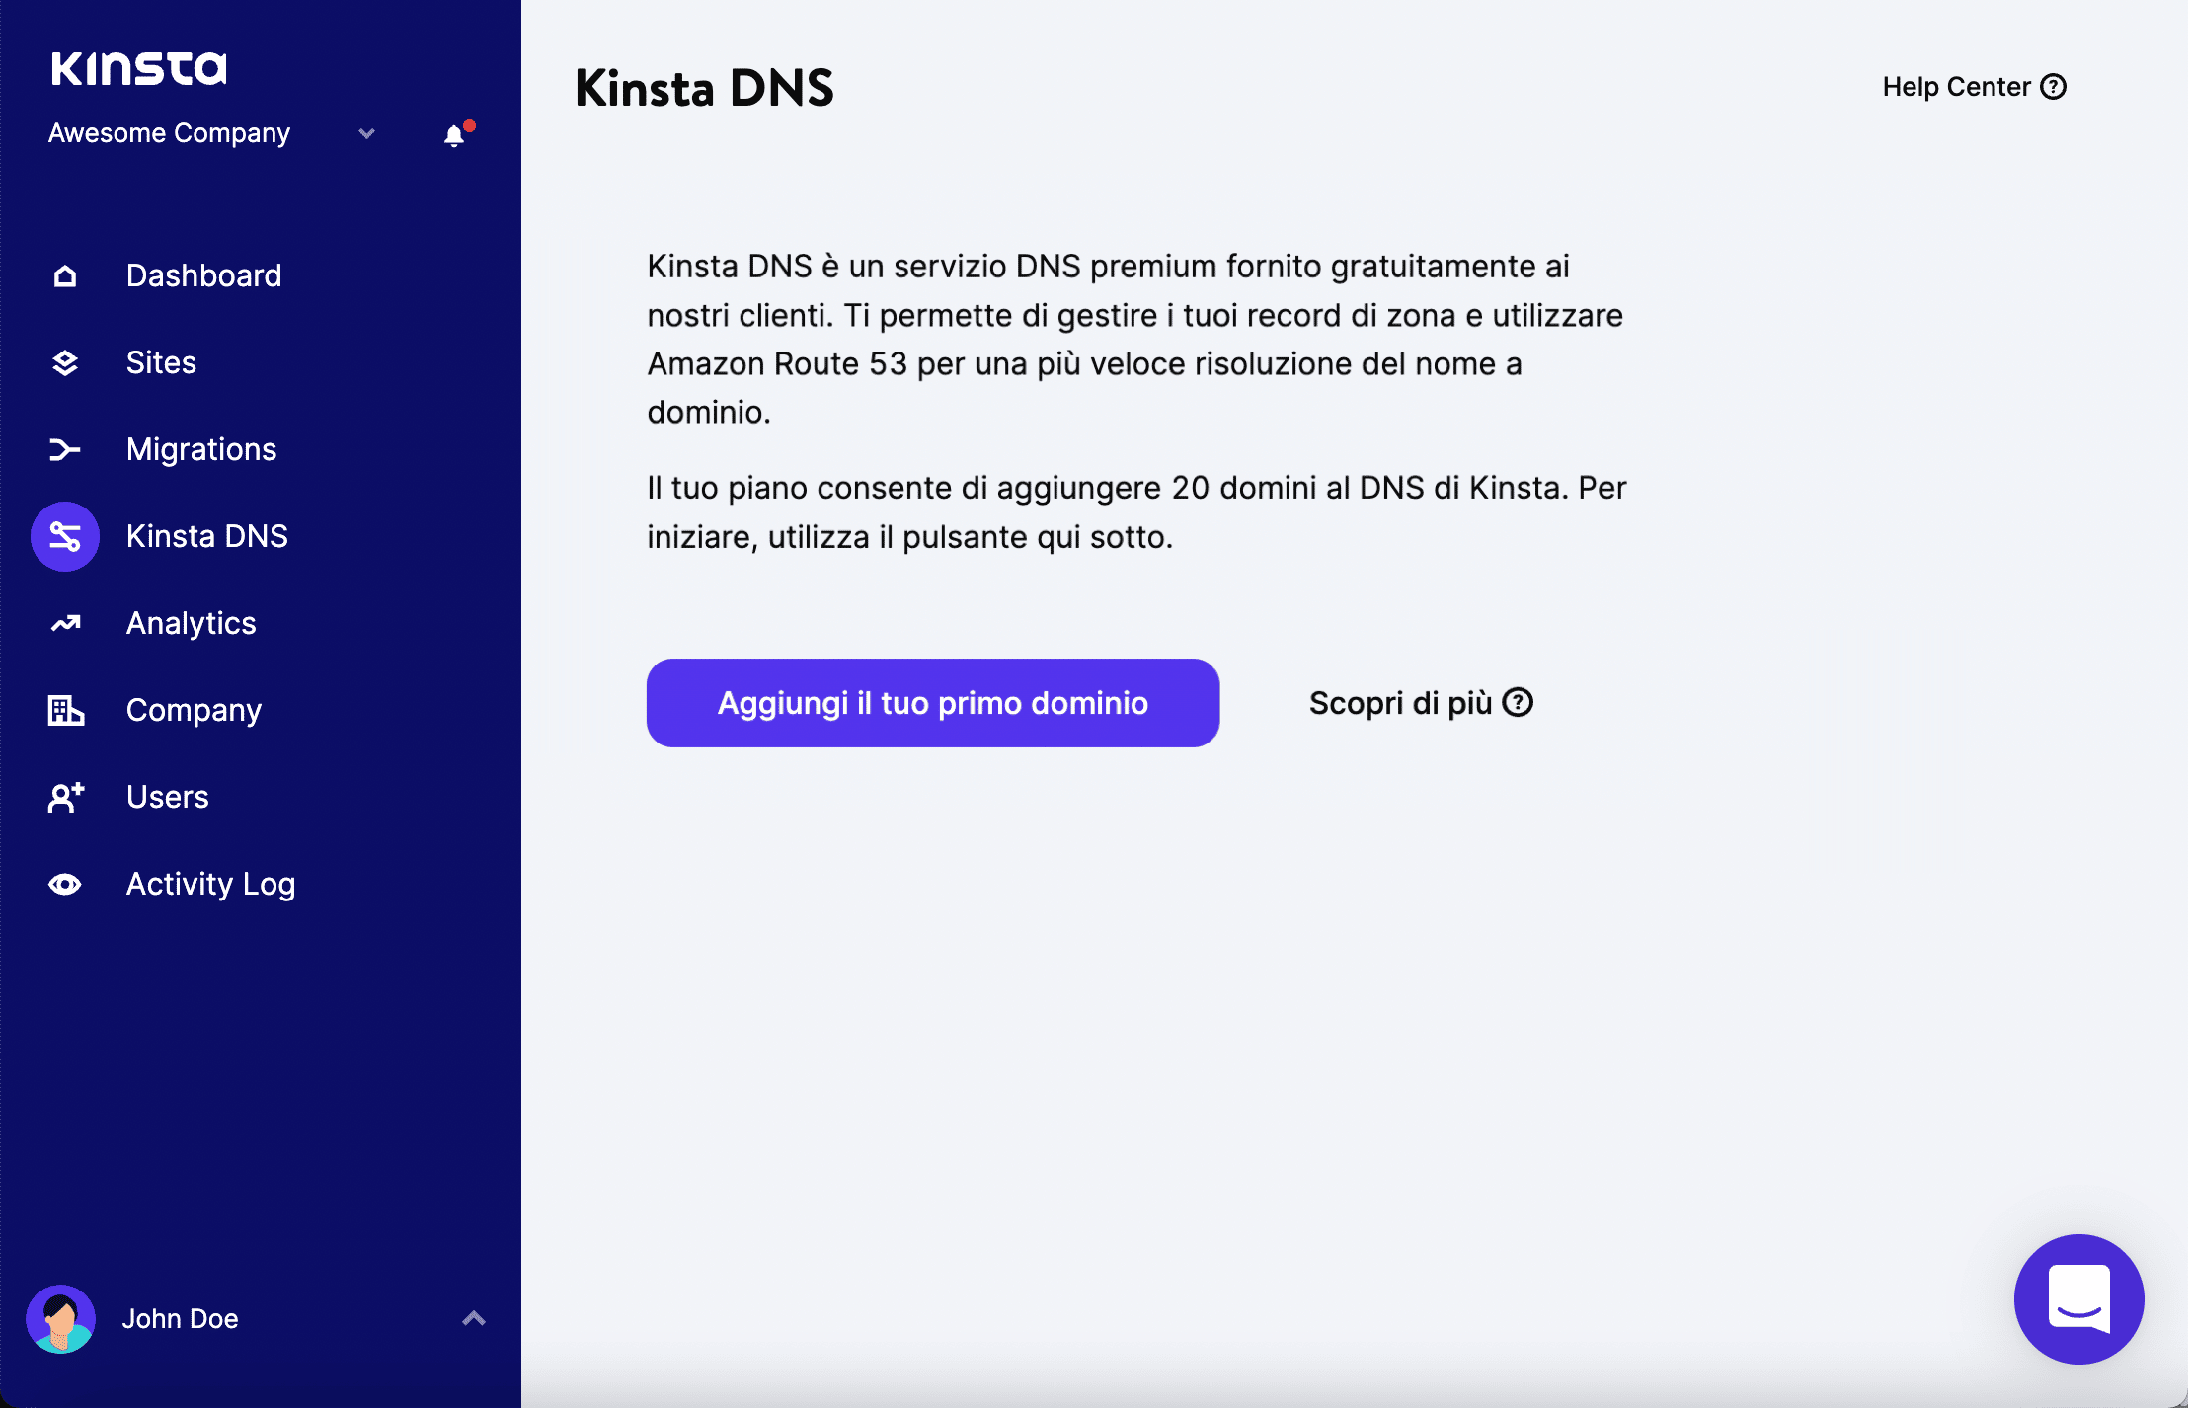This screenshot has height=1408, width=2188.
Task: Open the chat support bubble
Action: pyautogui.click(x=2077, y=1299)
